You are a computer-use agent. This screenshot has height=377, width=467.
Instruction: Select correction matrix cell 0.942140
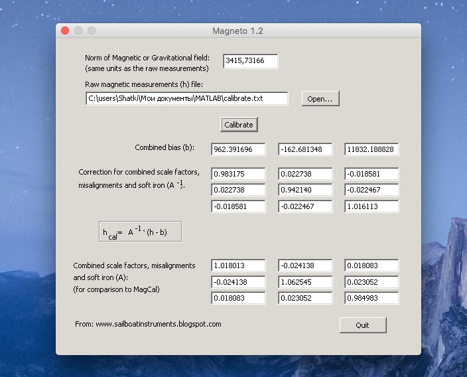304,190
